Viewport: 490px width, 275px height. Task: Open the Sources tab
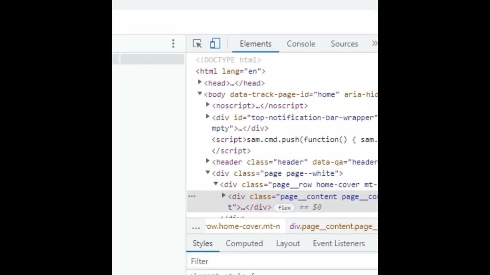pos(344,44)
